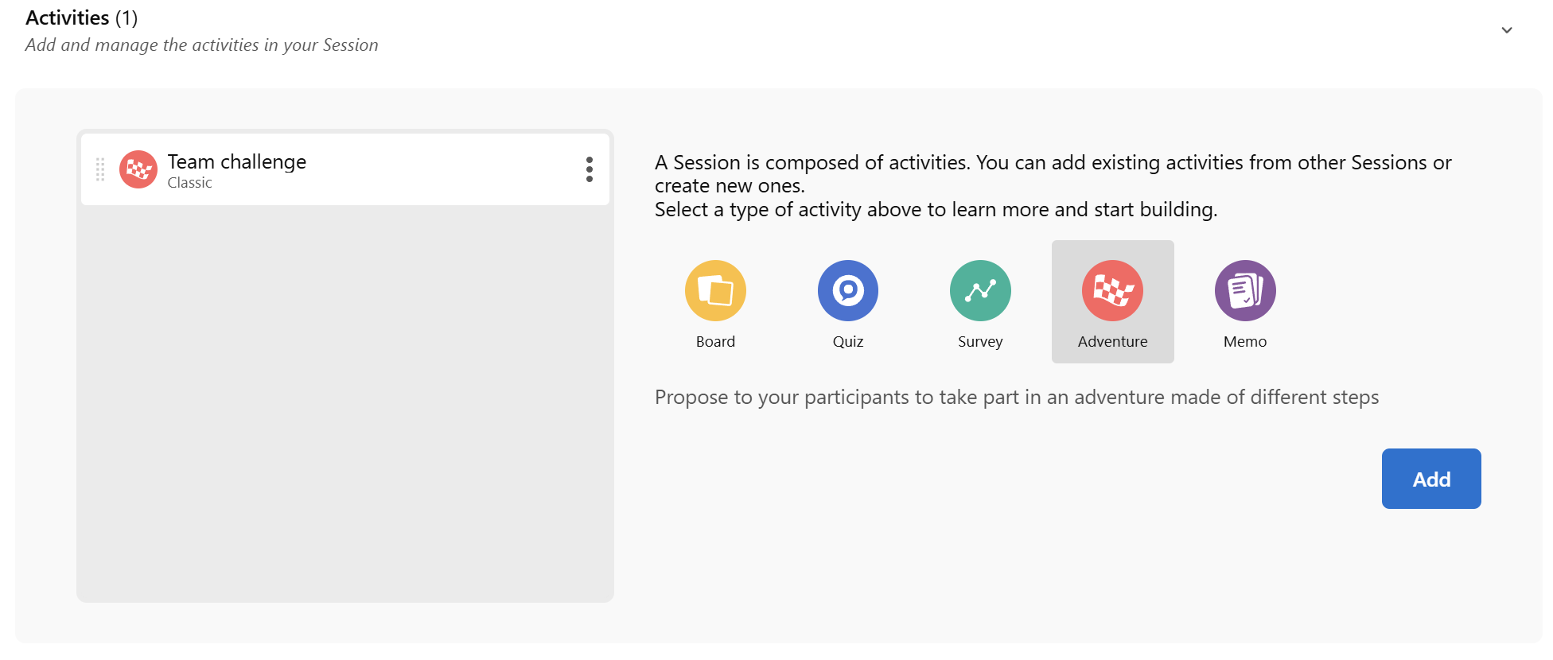Click the Quiz label text
This screenshot has height=660, width=1553.
[x=847, y=342]
